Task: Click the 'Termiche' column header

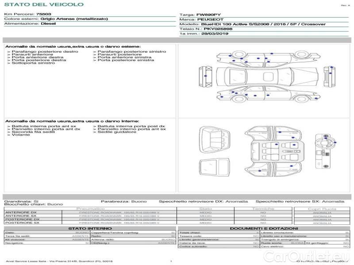Action: click(x=263, y=208)
